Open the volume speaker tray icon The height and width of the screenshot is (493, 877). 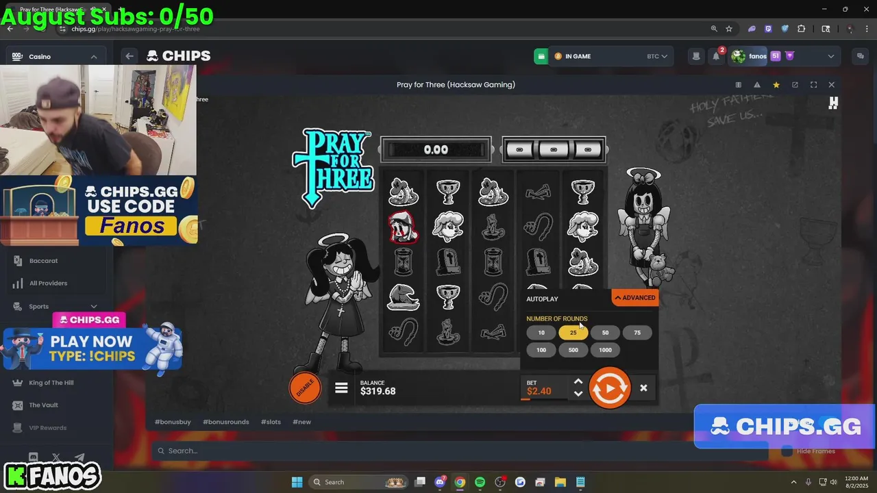tap(834, 482)
